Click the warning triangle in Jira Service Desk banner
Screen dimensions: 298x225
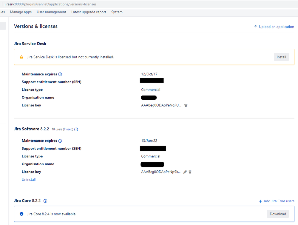[x=21, y=57]
